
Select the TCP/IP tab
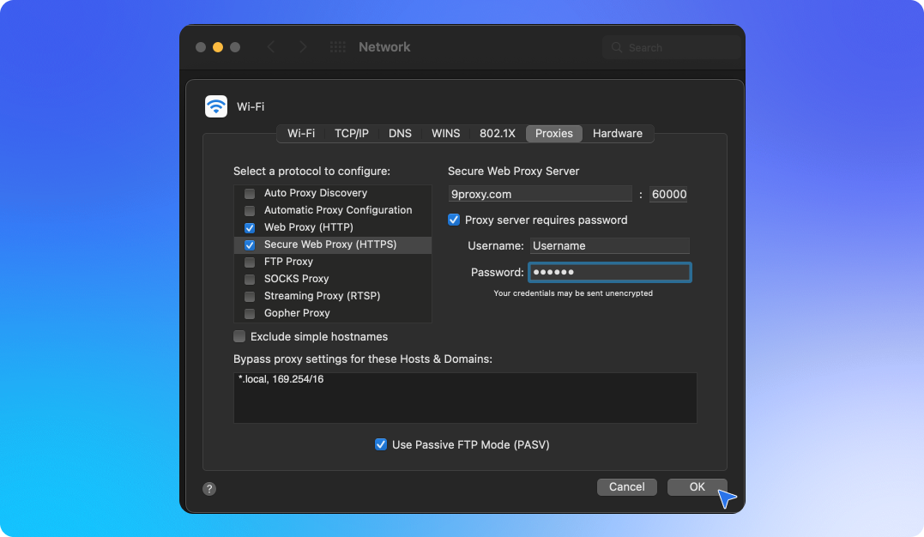coord(352,134)
